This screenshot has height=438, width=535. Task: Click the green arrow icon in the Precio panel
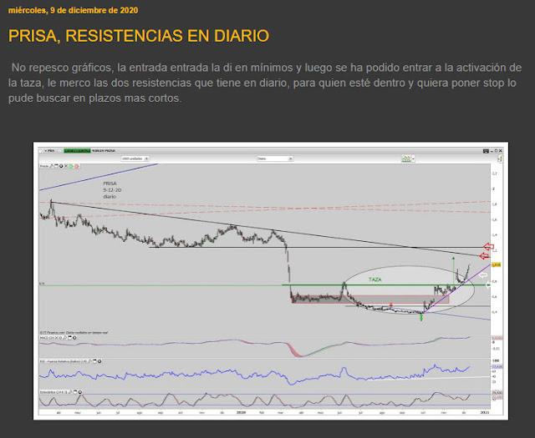click(x=71, y=166)
